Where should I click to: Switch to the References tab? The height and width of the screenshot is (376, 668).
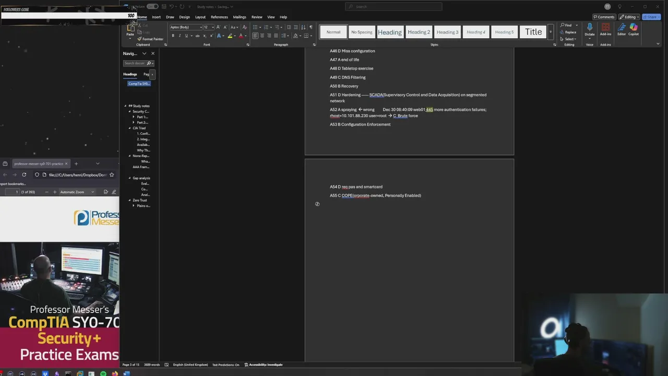pyautogui.click(x=219, y=17)
